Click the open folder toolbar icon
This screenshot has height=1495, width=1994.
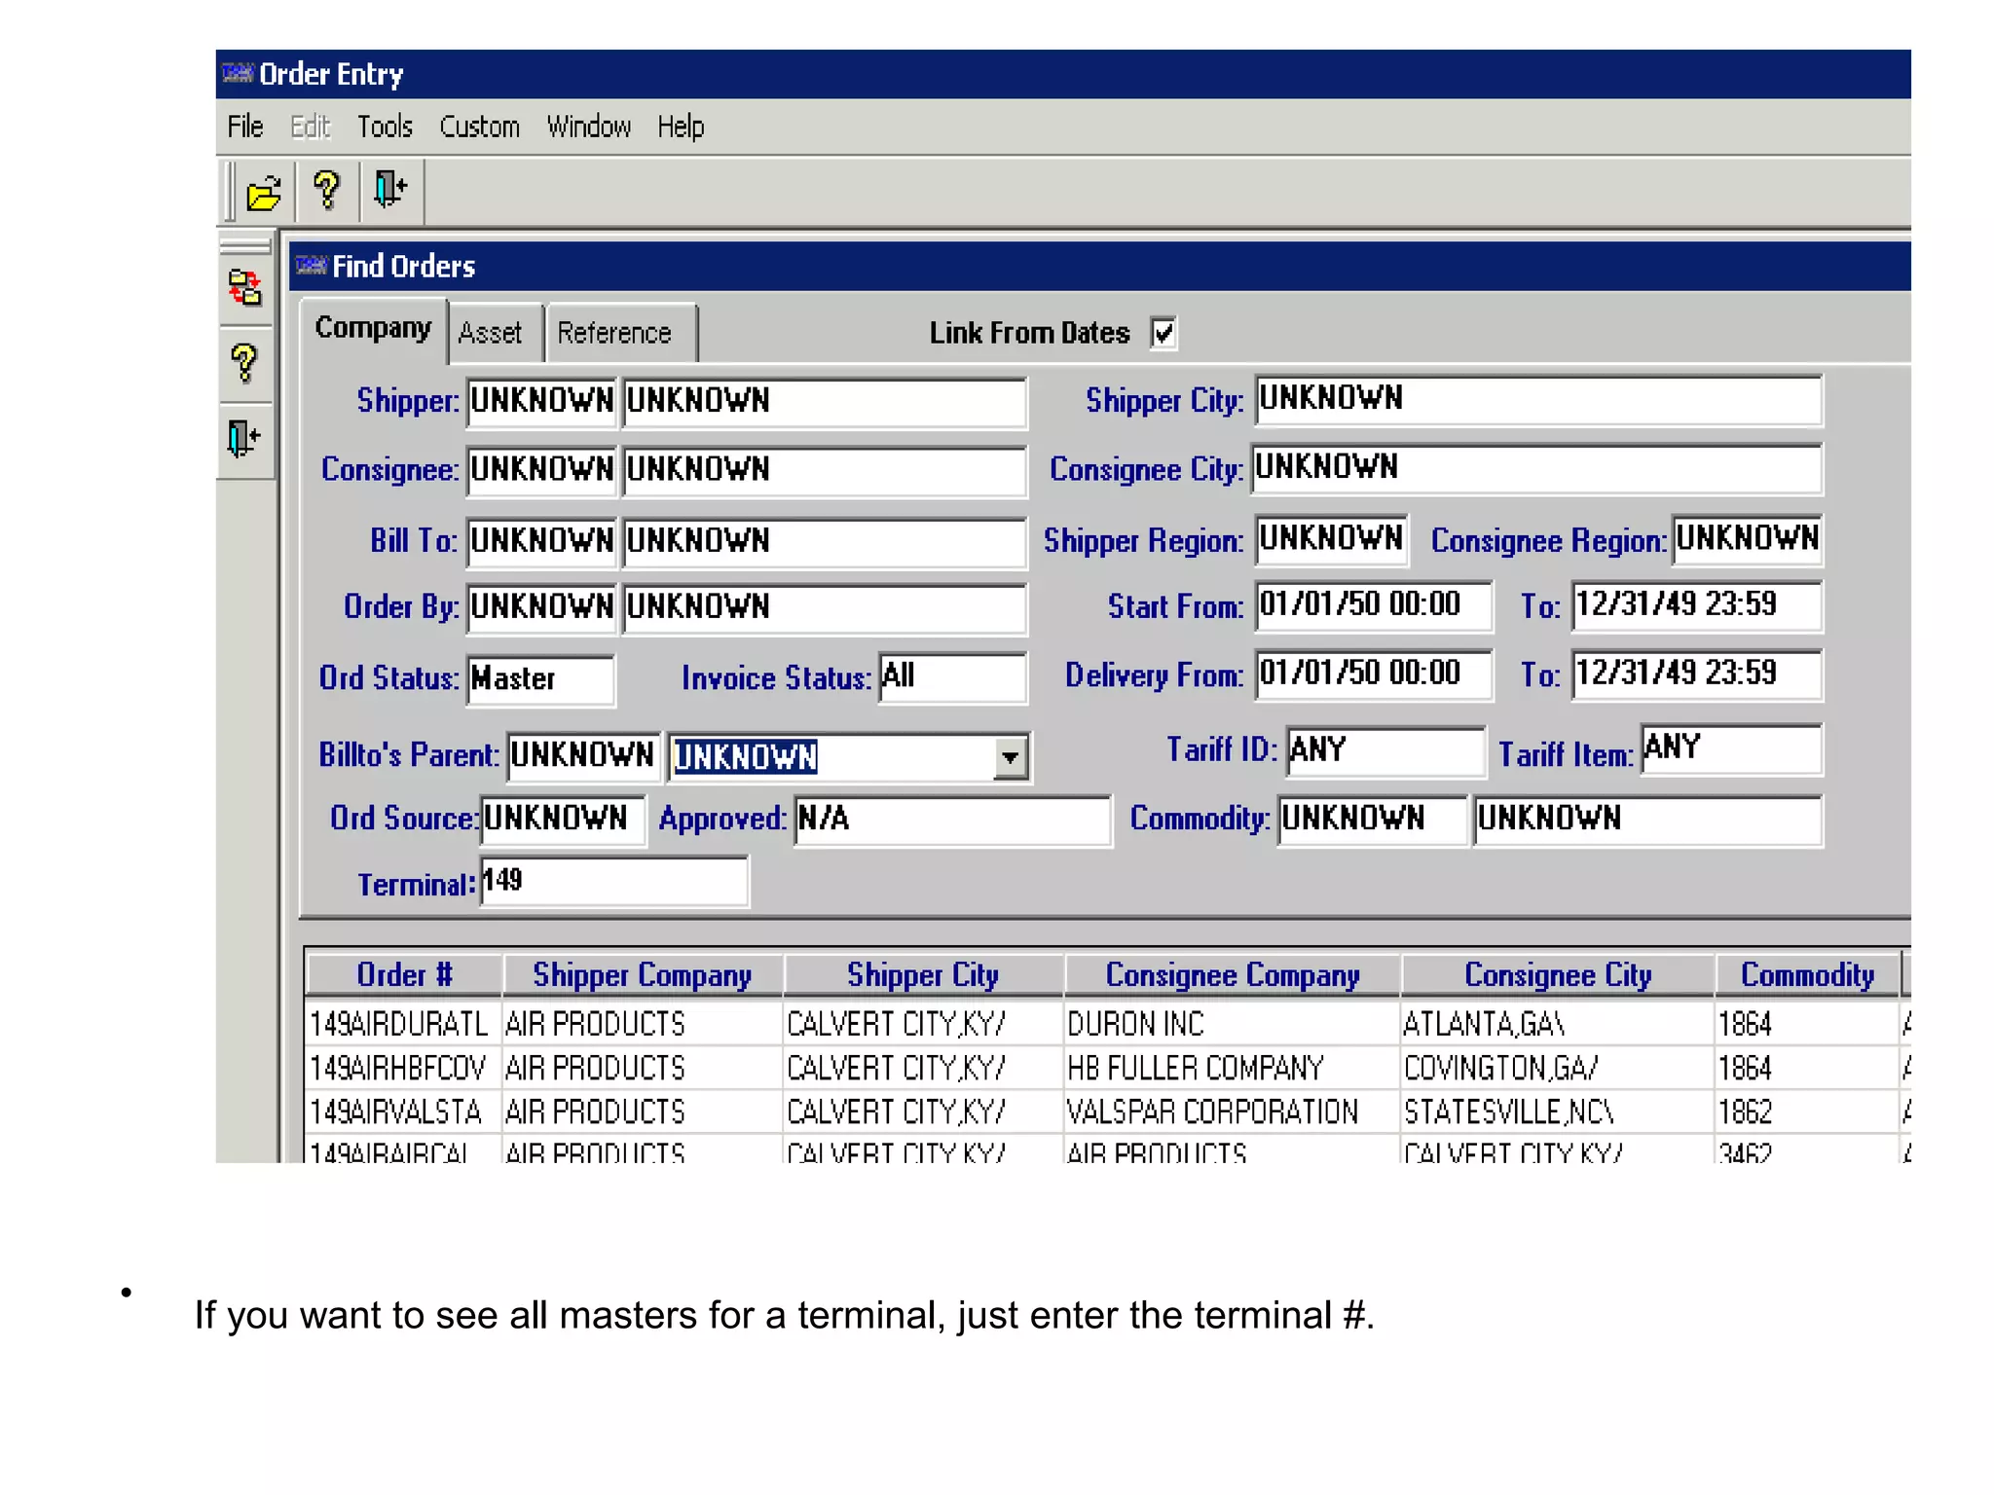263,193
